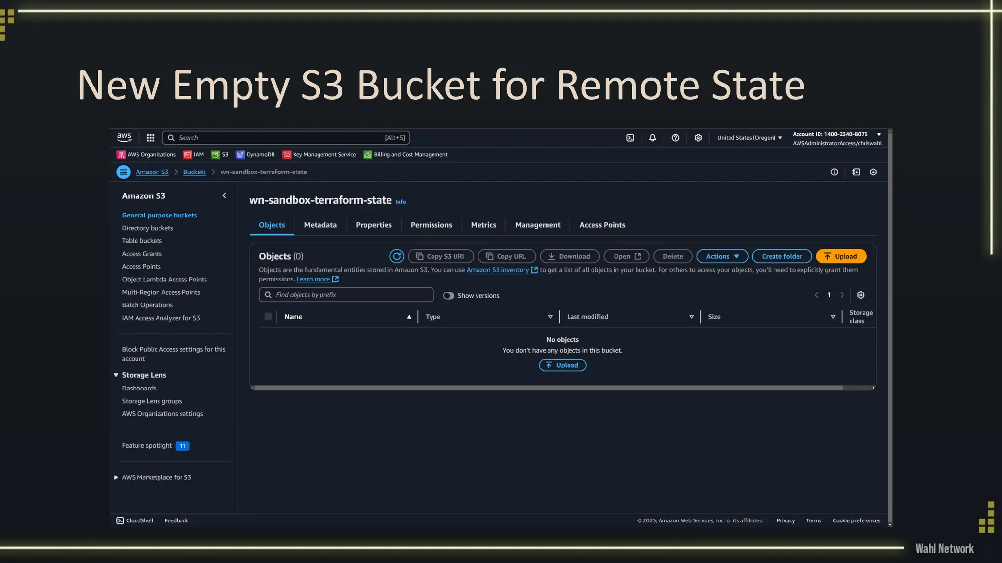The height and width of the screenshot is (563, 1002).
Task: Open Key Management Service shortcut
Action: coord(319,154)
